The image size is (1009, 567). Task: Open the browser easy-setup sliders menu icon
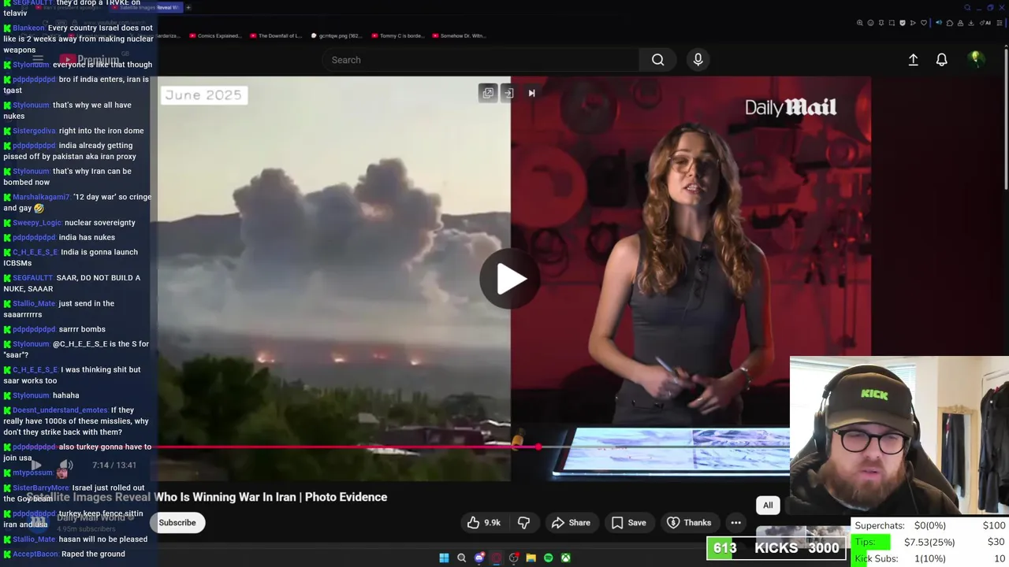(x=1000, y=23)
